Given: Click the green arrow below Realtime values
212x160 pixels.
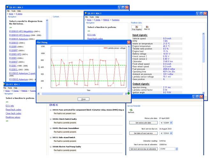Looking at the screenshot, I should [x=7, y=121].
